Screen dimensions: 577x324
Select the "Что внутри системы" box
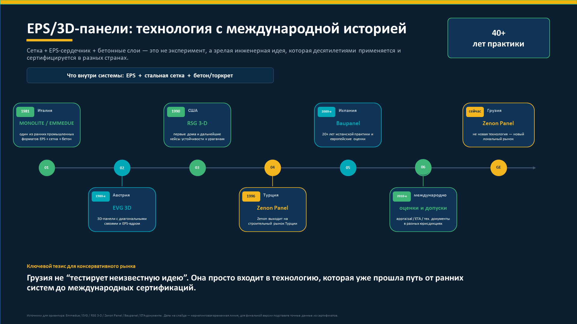click(150, 75)
